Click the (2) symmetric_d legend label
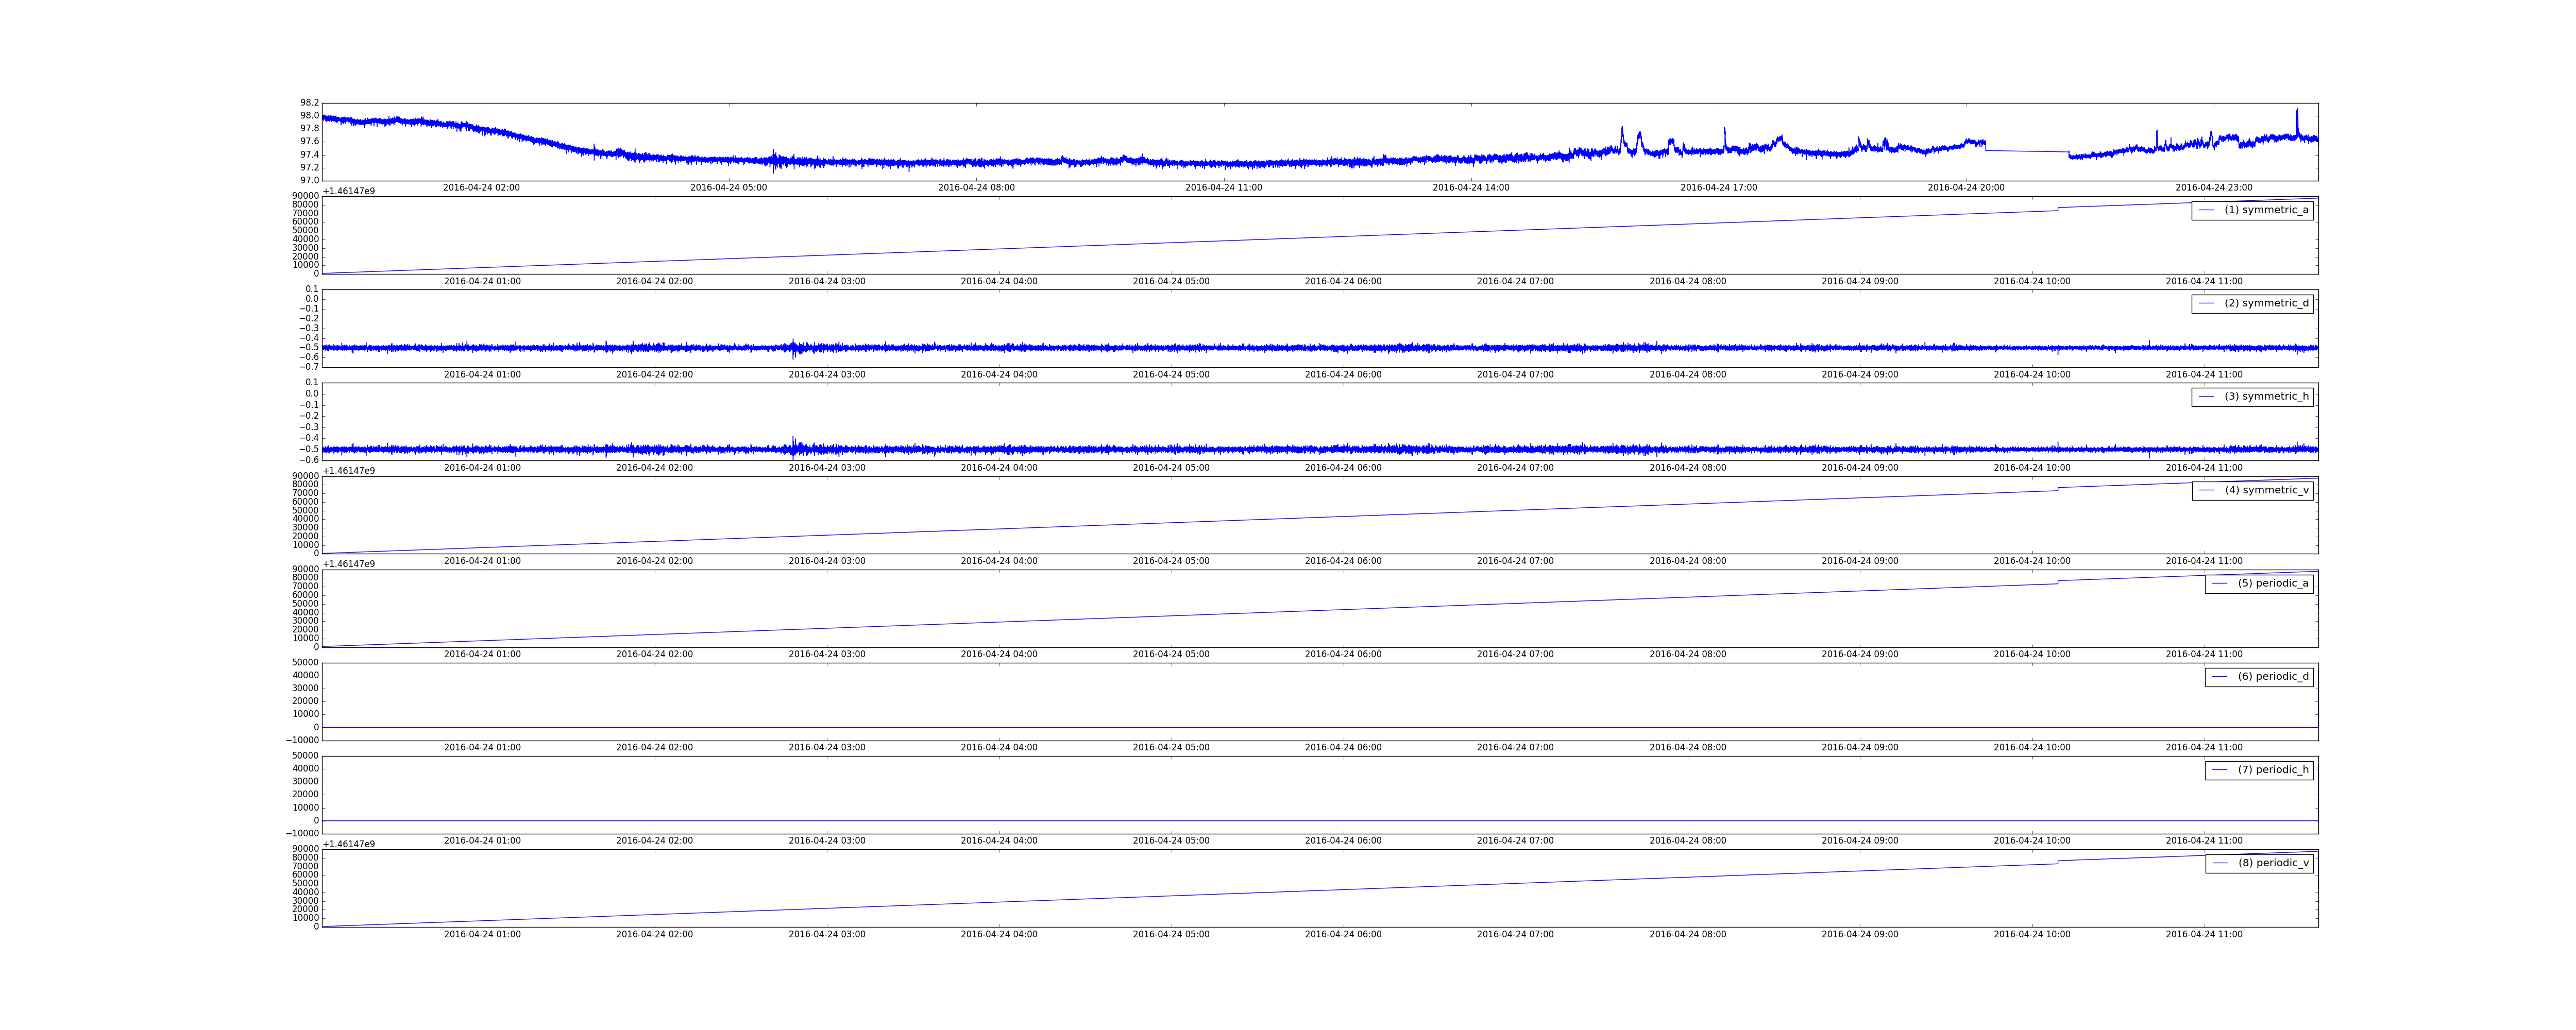Viewport: 2576px width, 1030px height. pos(2266,303)
